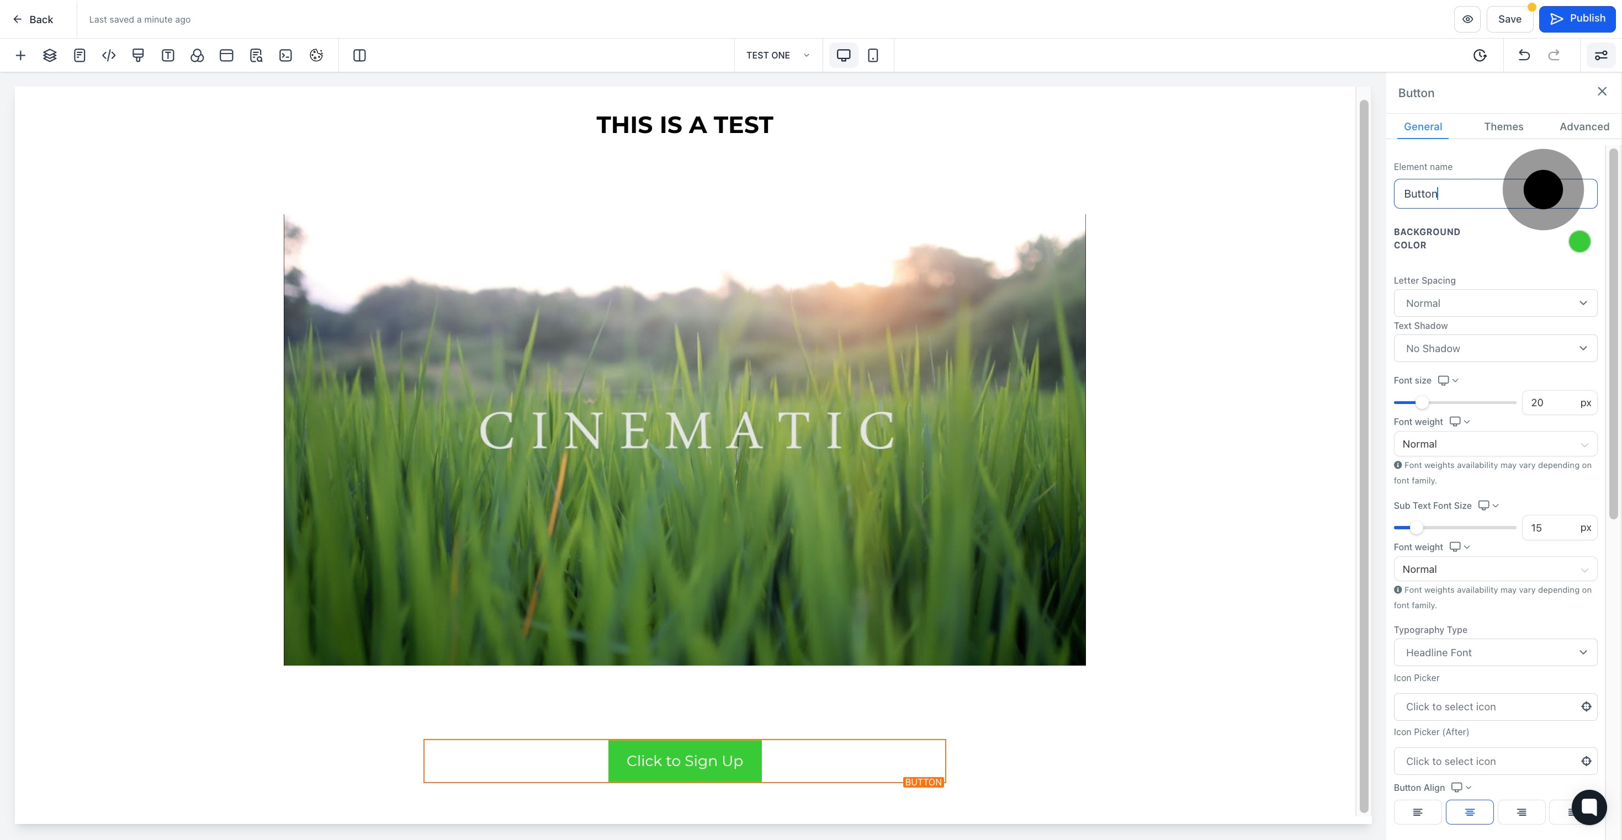Select the Click to Sign Up button
This screenshot has height=840, width=1622.
685,761
